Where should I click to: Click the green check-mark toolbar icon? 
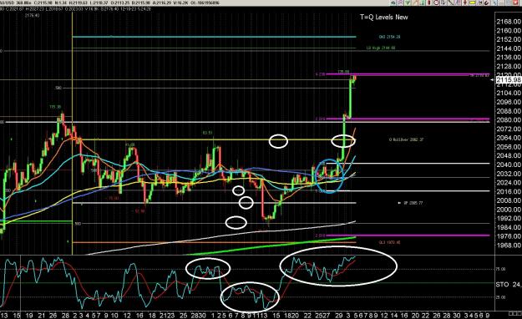[x=408, y=3]
